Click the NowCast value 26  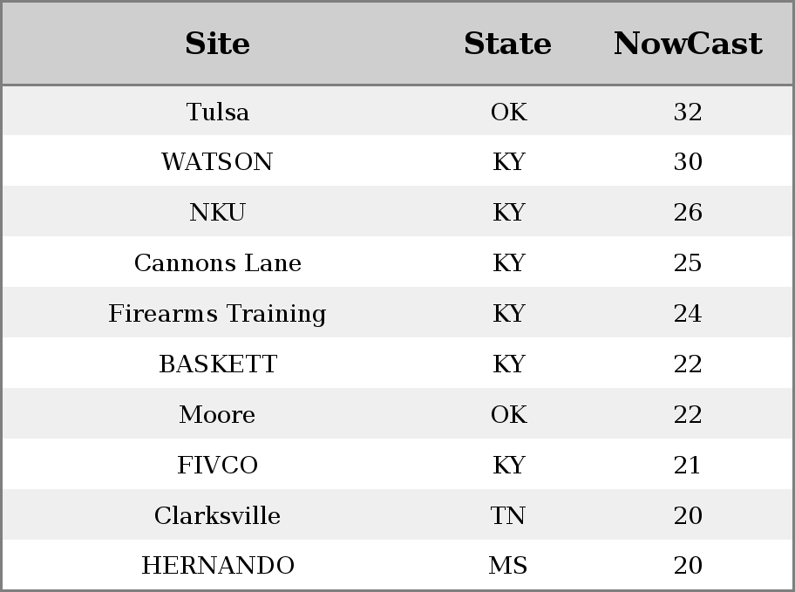point(688,212)
